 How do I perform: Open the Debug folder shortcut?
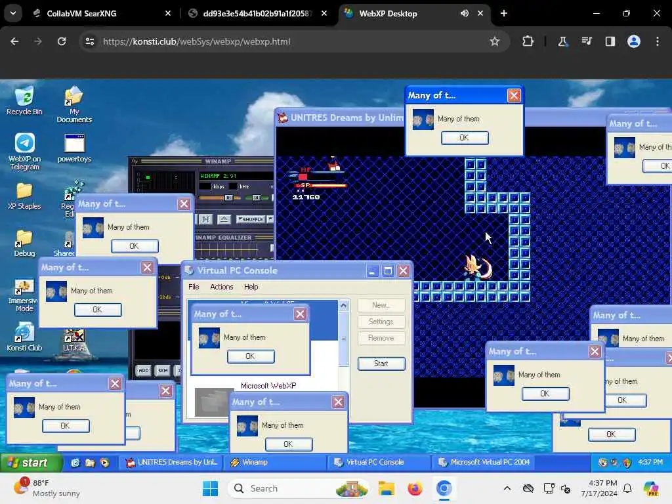(x=24, y=243)
